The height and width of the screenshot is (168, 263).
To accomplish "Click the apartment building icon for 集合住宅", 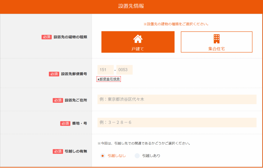I will (x=217, y=39).
